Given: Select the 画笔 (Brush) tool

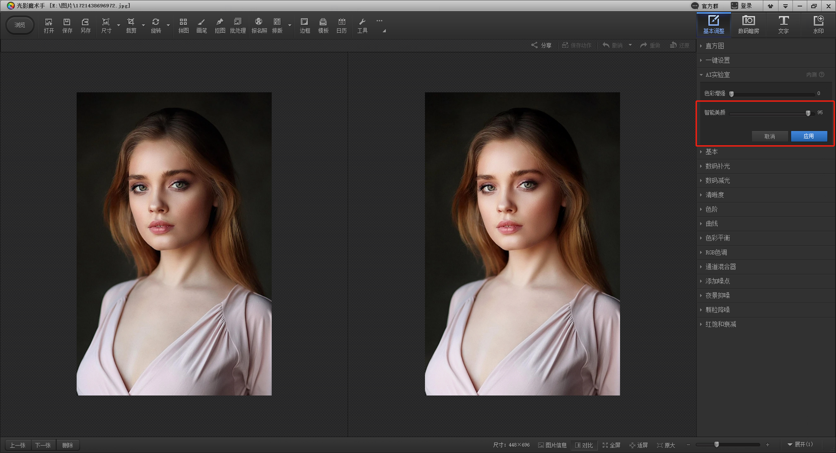Looking at the screenshot, I should point(202,25).
